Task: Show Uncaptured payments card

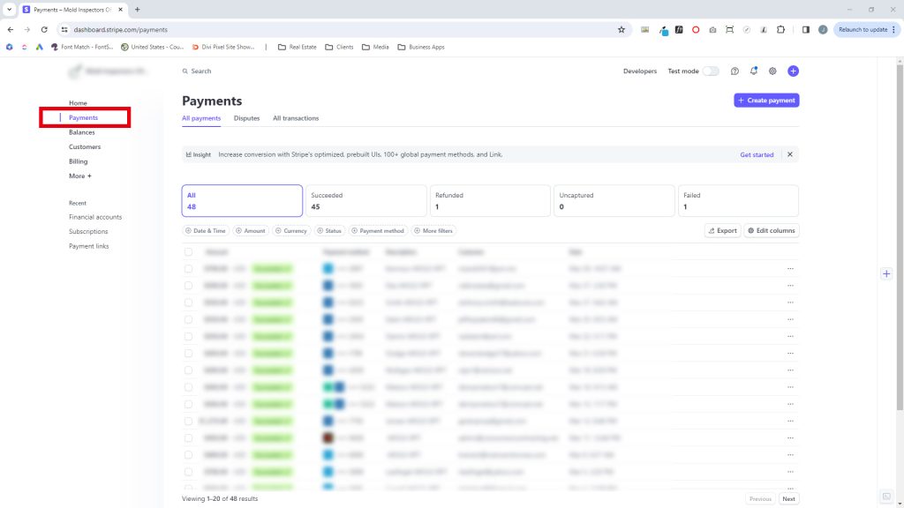Action: click(614, 200)
